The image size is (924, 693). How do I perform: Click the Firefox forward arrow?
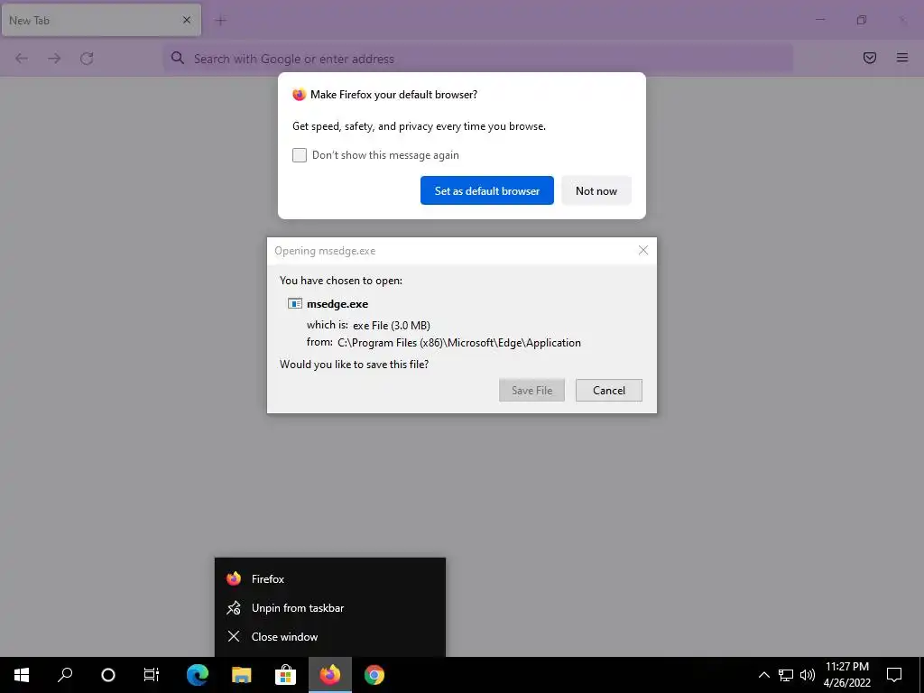point(54,59)
